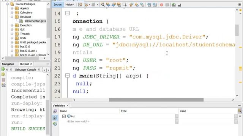Collapse the Database package node
The height and width of the screenshot is (136, 243).
pyautogui.click(x=12, y=17)
